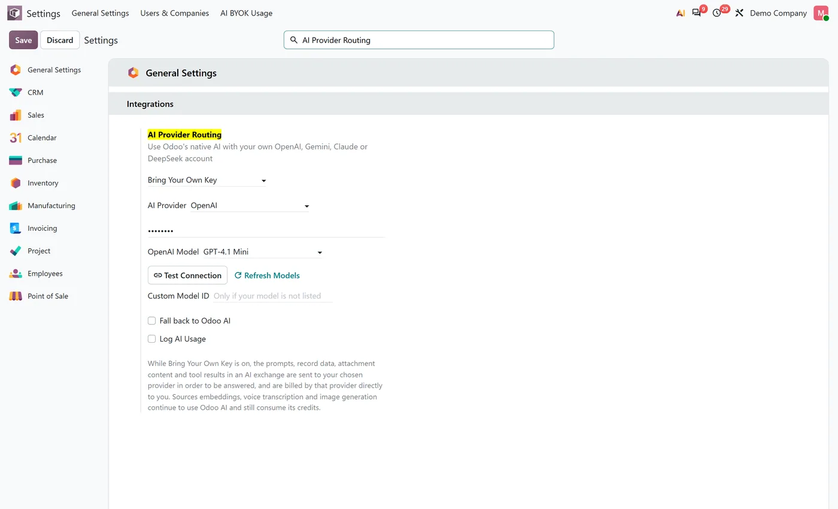Click the Save button
Screen dimensions: 838x509
[x=23, y=40]
